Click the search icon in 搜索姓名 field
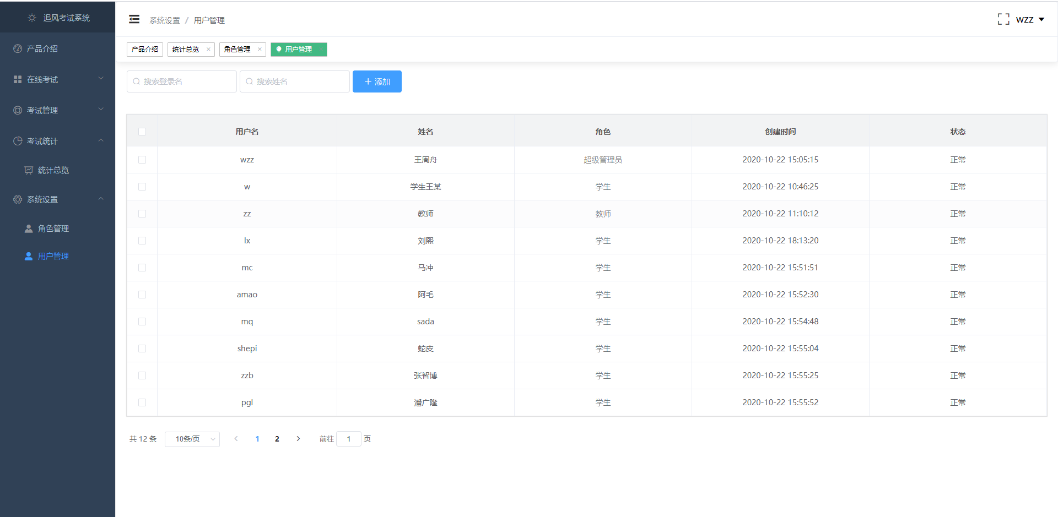Image resolution: width=1058 pixels, height=517 pixels. 249,81
